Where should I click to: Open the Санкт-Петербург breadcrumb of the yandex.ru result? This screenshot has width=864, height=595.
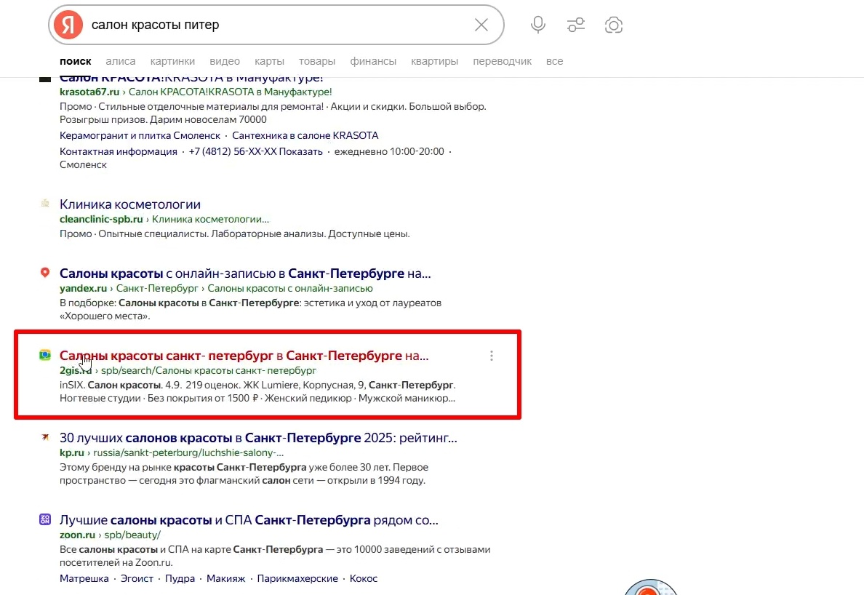click(157, 288)
